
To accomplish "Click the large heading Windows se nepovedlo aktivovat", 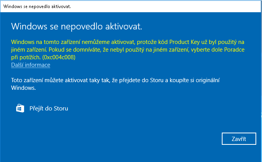I will coord(77,26).
